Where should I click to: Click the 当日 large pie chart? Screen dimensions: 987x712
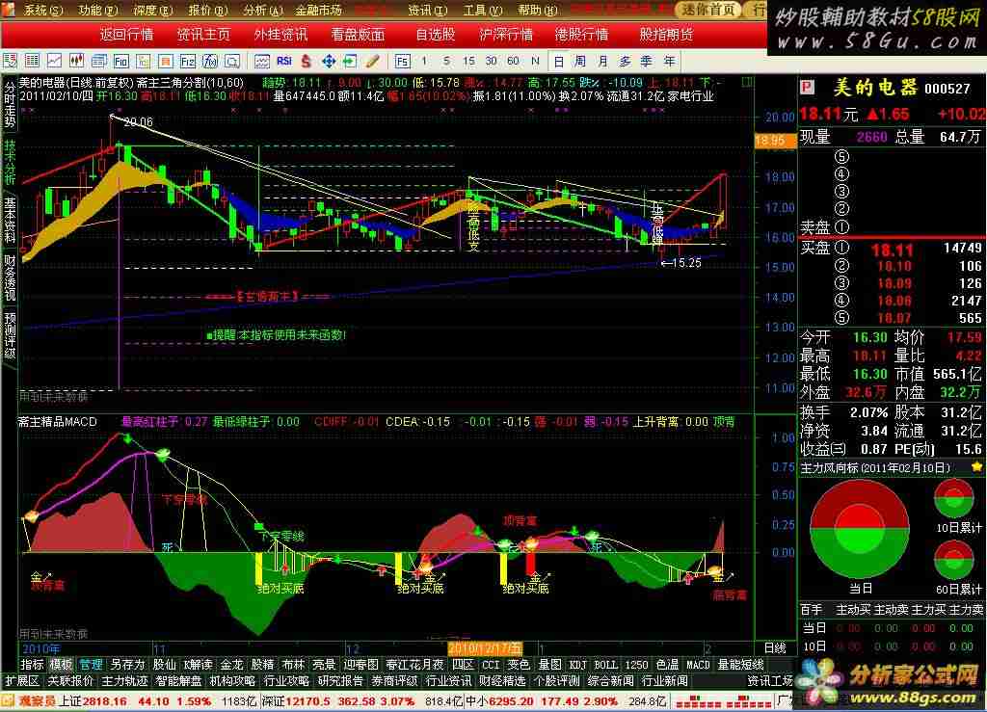coord(860,528)
